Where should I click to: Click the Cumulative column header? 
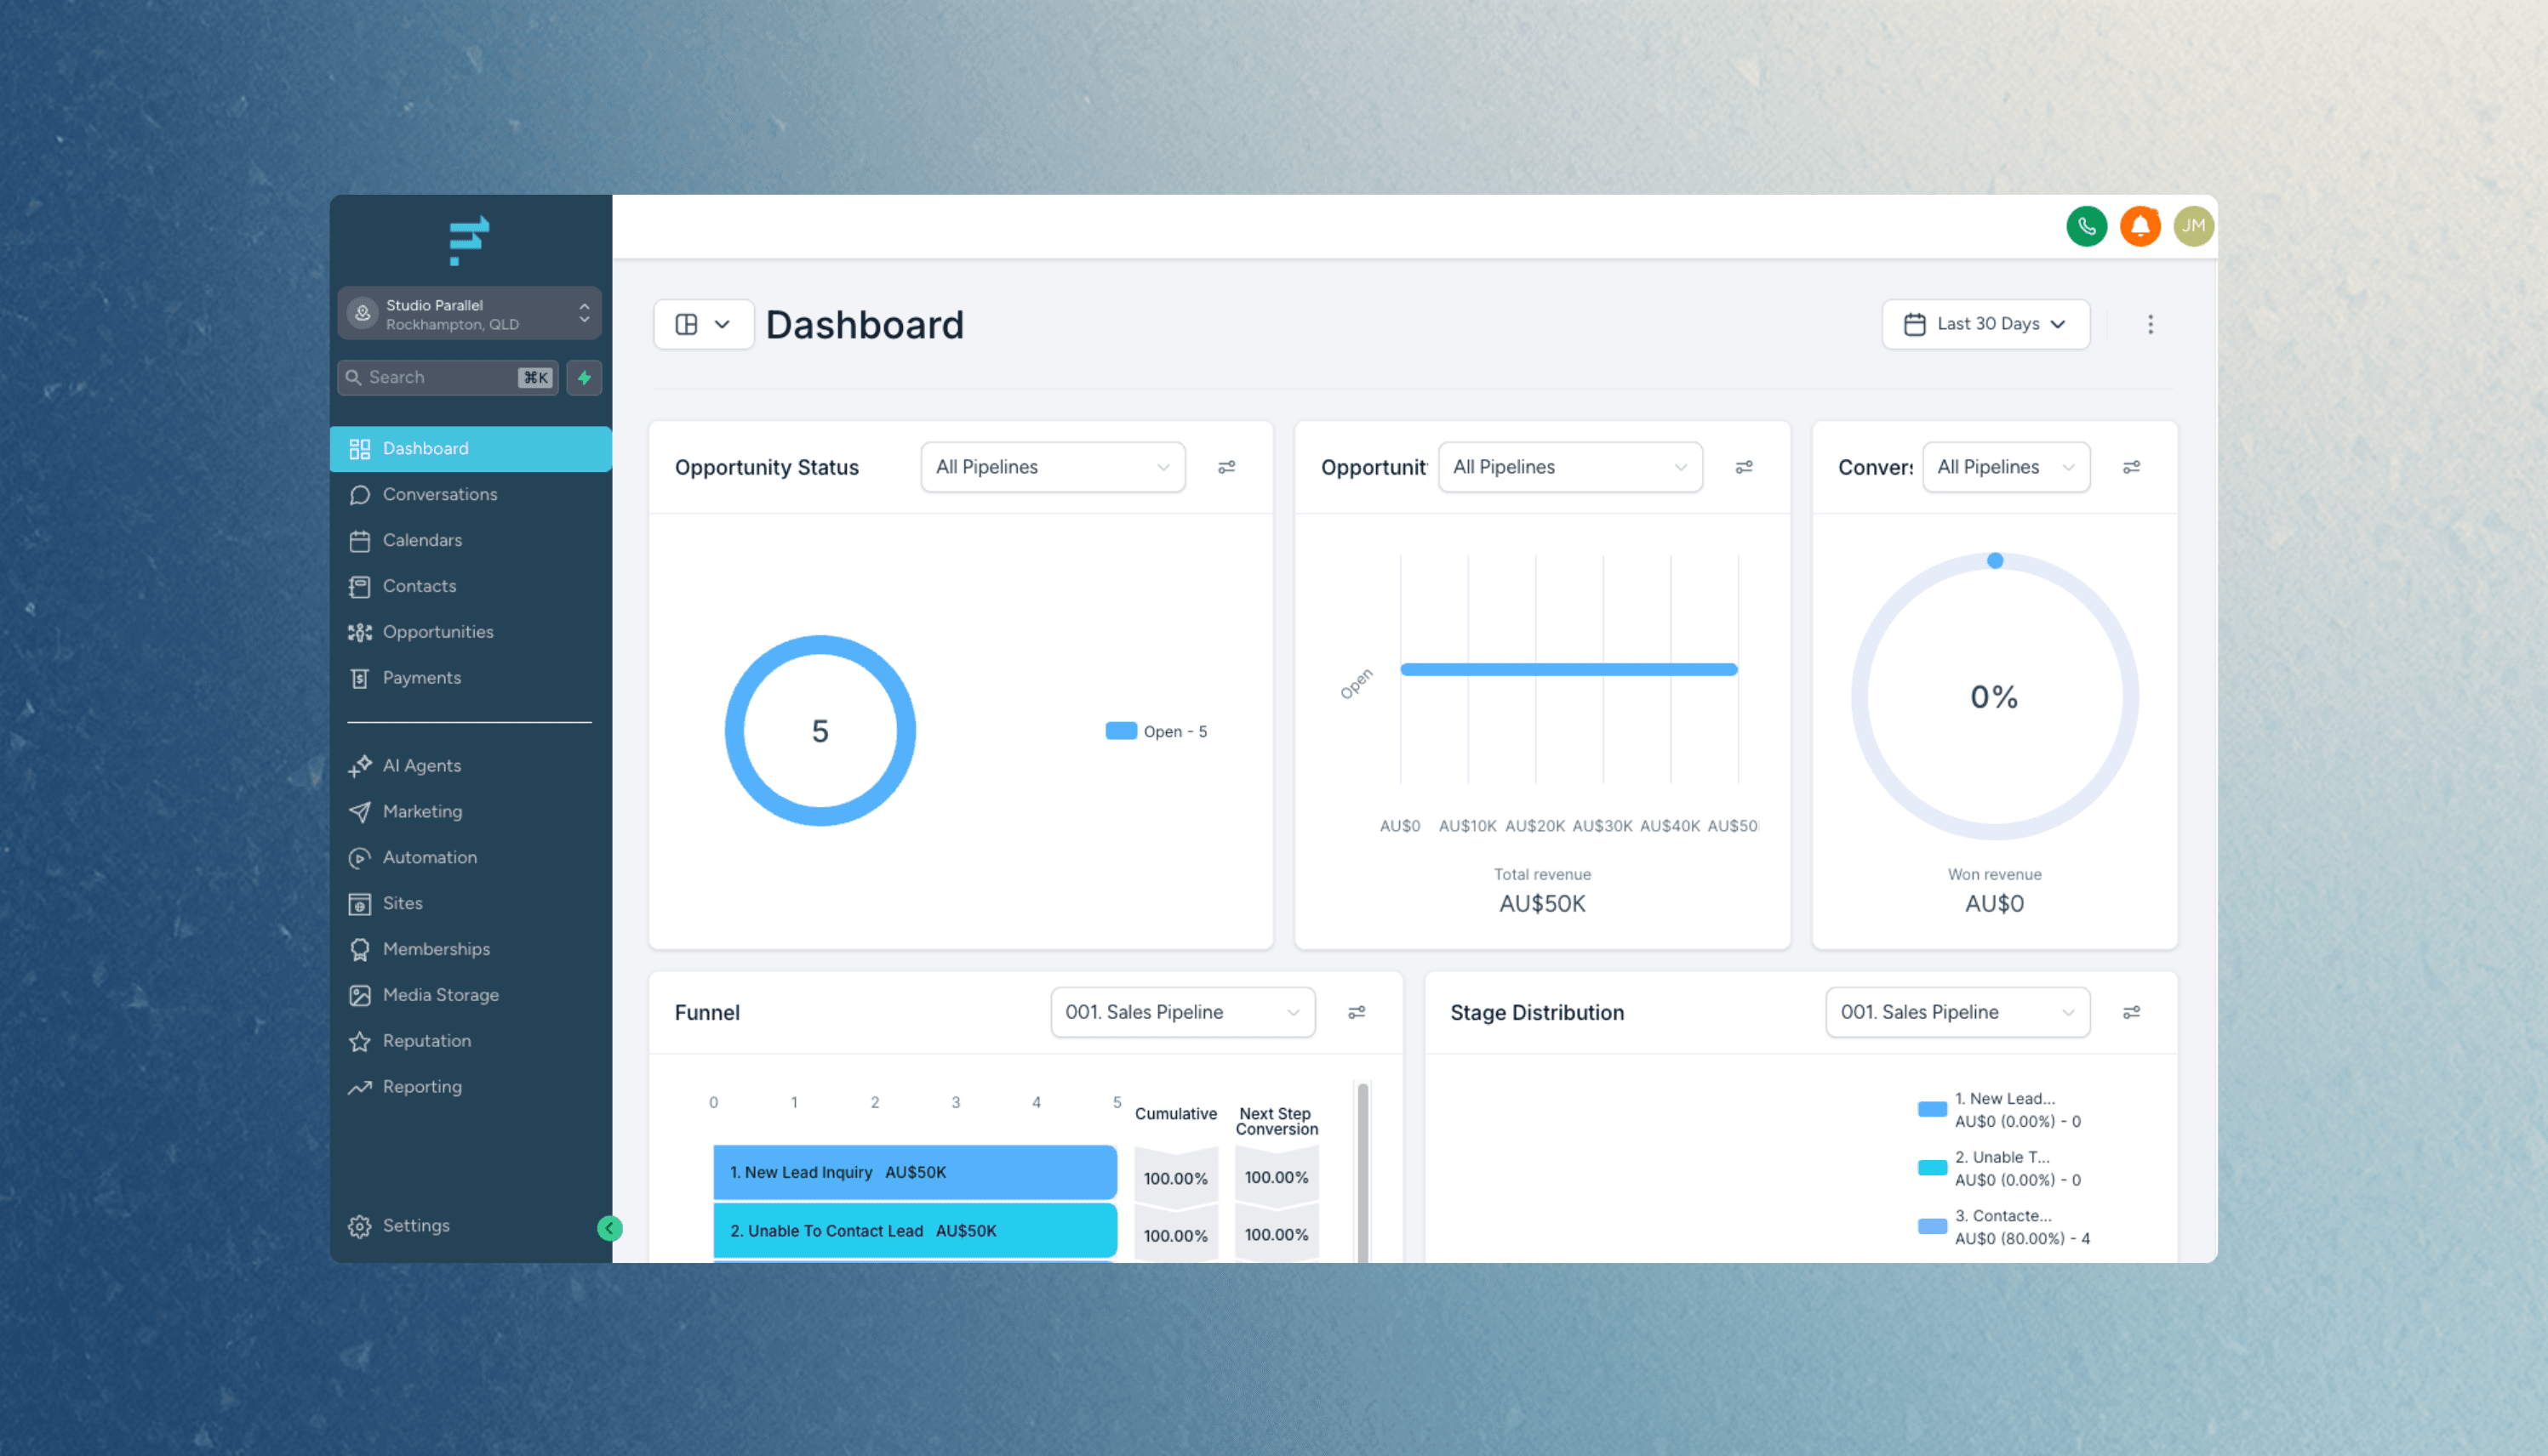(x=1175, y=1114)
